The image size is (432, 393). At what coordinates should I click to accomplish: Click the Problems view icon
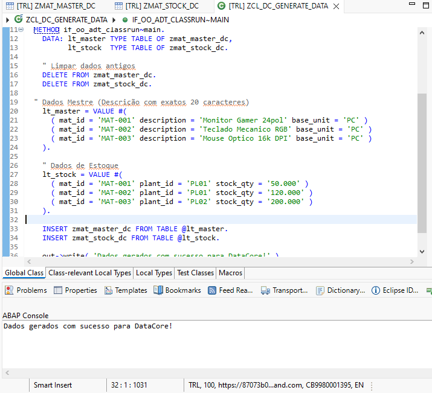pos(9,290)
